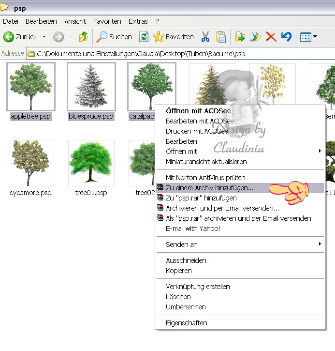Click the grey forward arrow button
The height and width of the screenshot is (351, 335).
58,37
